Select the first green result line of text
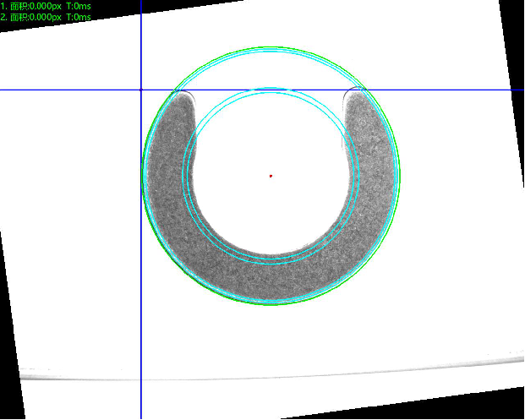Screen dimensions: 525x420 pos(46,6)
